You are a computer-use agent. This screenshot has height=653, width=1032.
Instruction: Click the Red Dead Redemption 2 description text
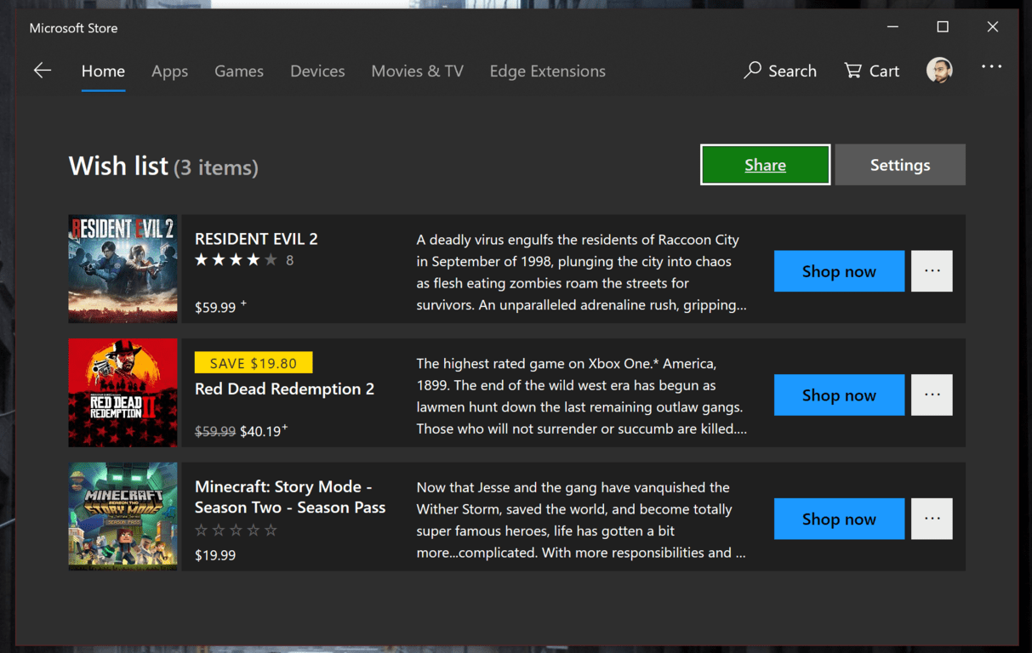582,396
